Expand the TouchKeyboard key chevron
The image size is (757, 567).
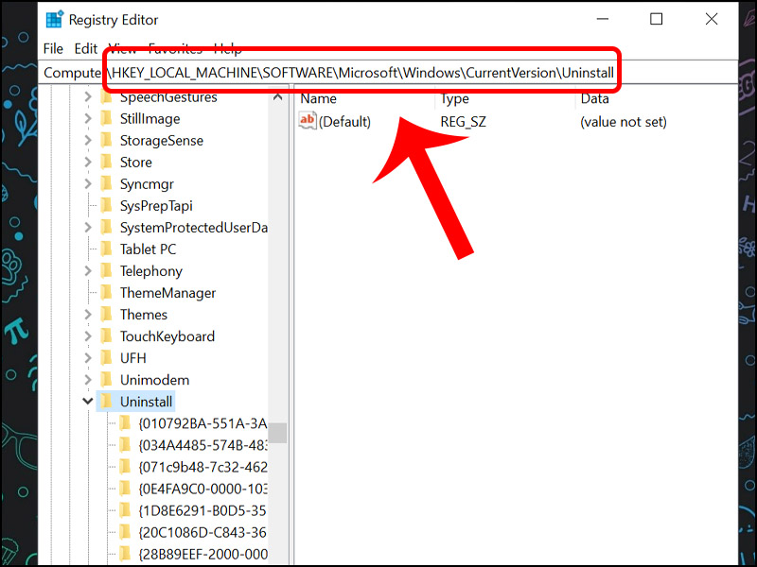click(x=88, y=336)
